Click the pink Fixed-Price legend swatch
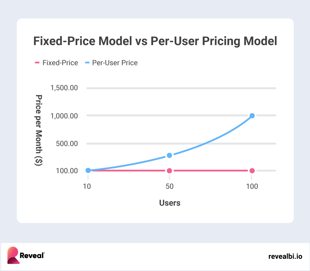310x271 pixels. coord(37,63)
